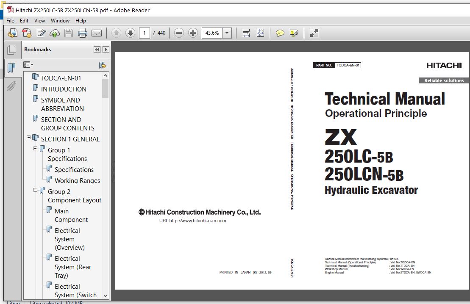This screenshot has width=470, height=304.
Task: Click the Bookmarks panel icon in the sidebar
Action: click(x=11, y=68)
